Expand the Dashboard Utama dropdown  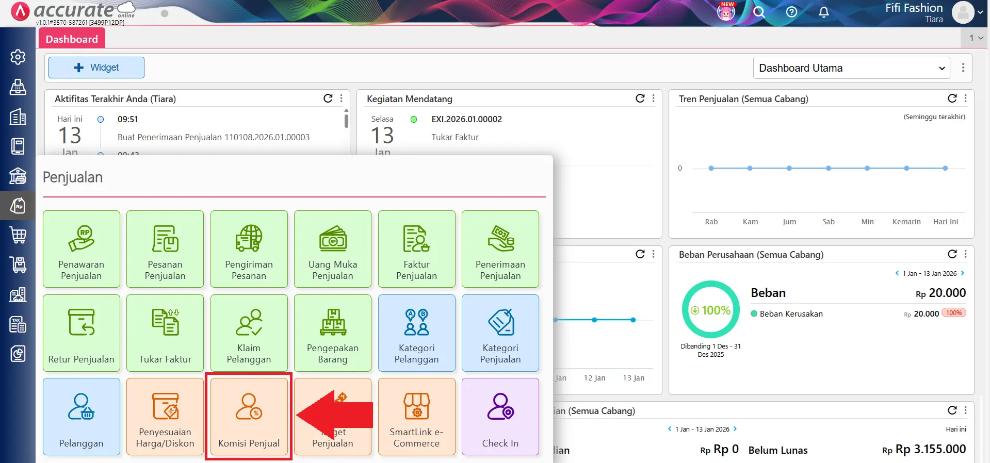tap(851, 68)
